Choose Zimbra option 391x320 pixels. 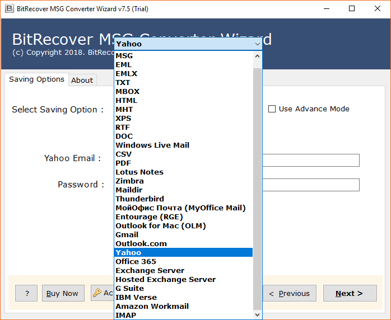pos(183,181)
